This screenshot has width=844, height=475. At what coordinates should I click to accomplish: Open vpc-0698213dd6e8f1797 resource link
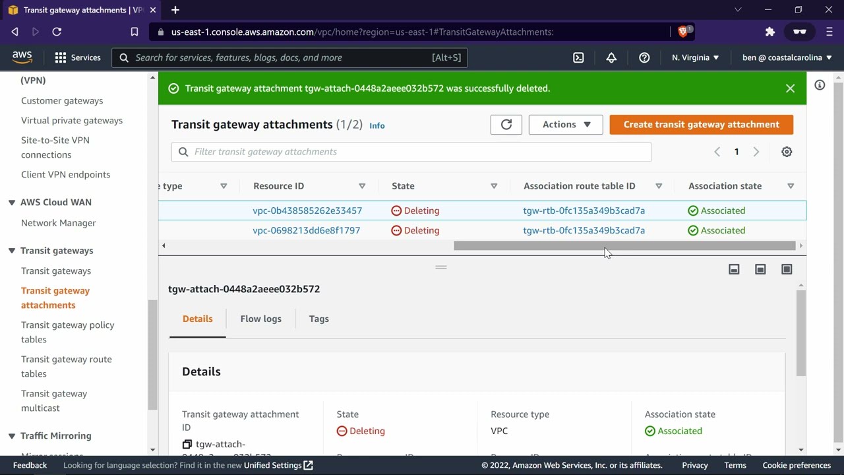click(307, 230)
